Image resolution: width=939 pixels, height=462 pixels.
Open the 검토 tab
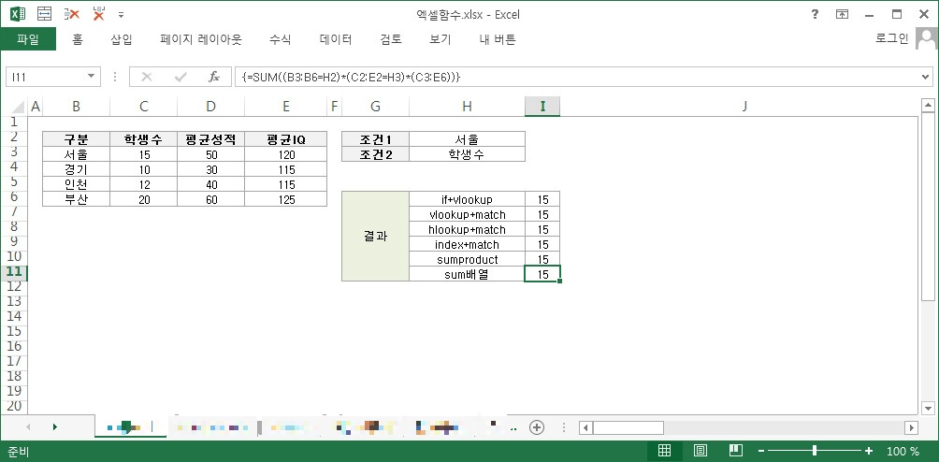(391, 39)
